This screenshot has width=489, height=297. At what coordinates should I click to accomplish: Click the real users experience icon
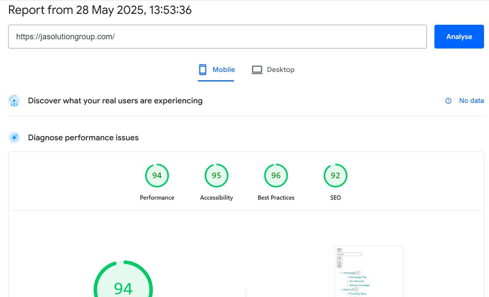[14, 100]
